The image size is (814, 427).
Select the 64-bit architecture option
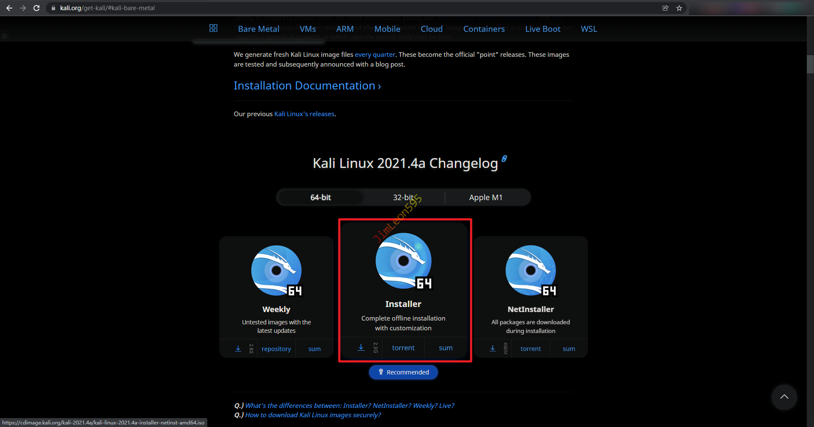[x=321, y=198]
